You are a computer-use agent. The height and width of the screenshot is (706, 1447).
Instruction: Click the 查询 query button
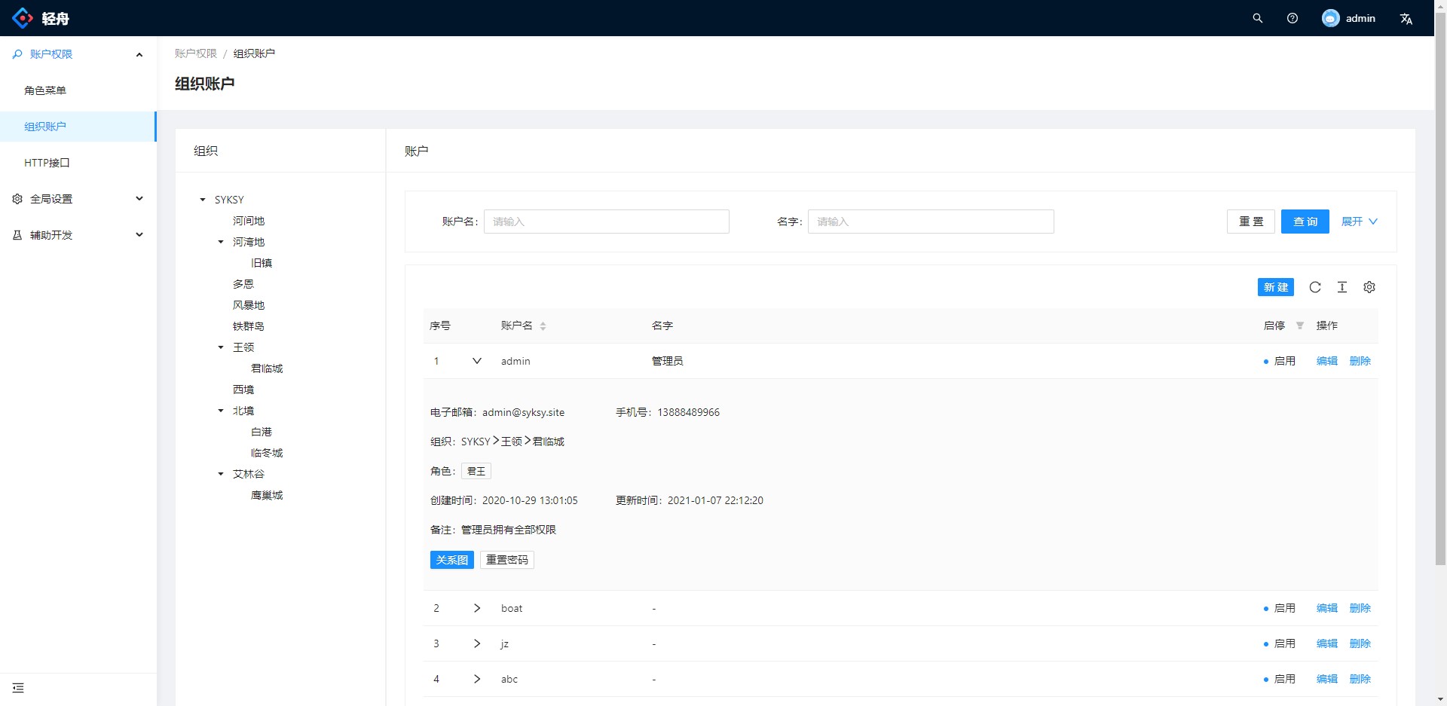pos(1305,222)
